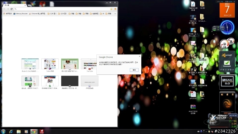The width and height of the screenshot is (238, 134).
Task: Open Chrome's hamburger menu
Action: 115,9
